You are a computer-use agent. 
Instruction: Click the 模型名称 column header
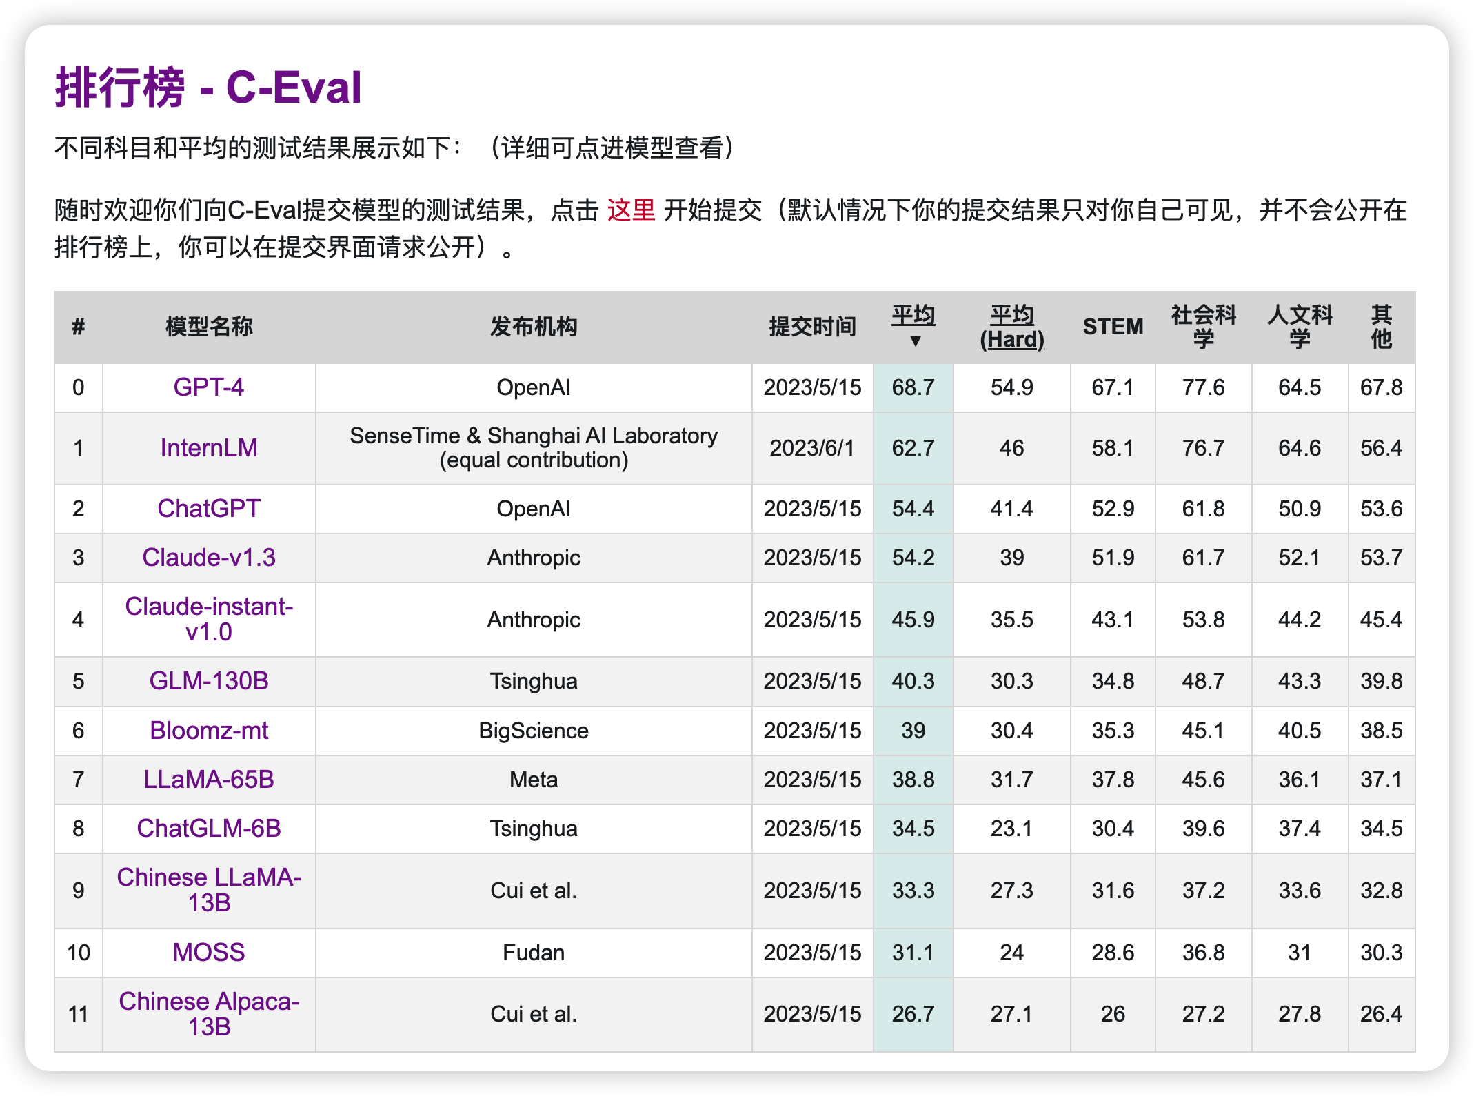pyautogui.click(x=208, y=327)
